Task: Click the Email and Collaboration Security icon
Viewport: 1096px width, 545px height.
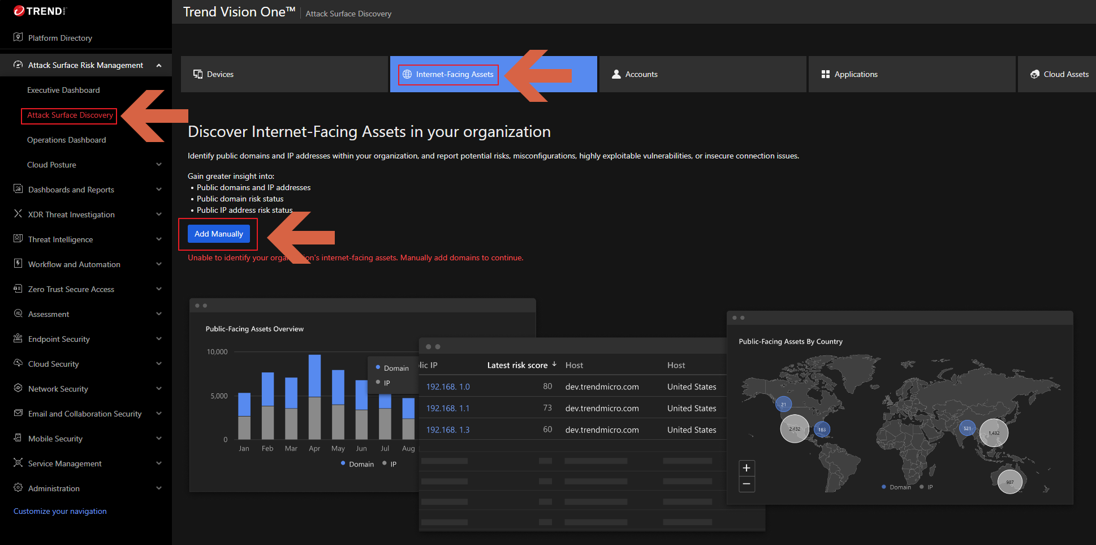Action: pos(18,413)
